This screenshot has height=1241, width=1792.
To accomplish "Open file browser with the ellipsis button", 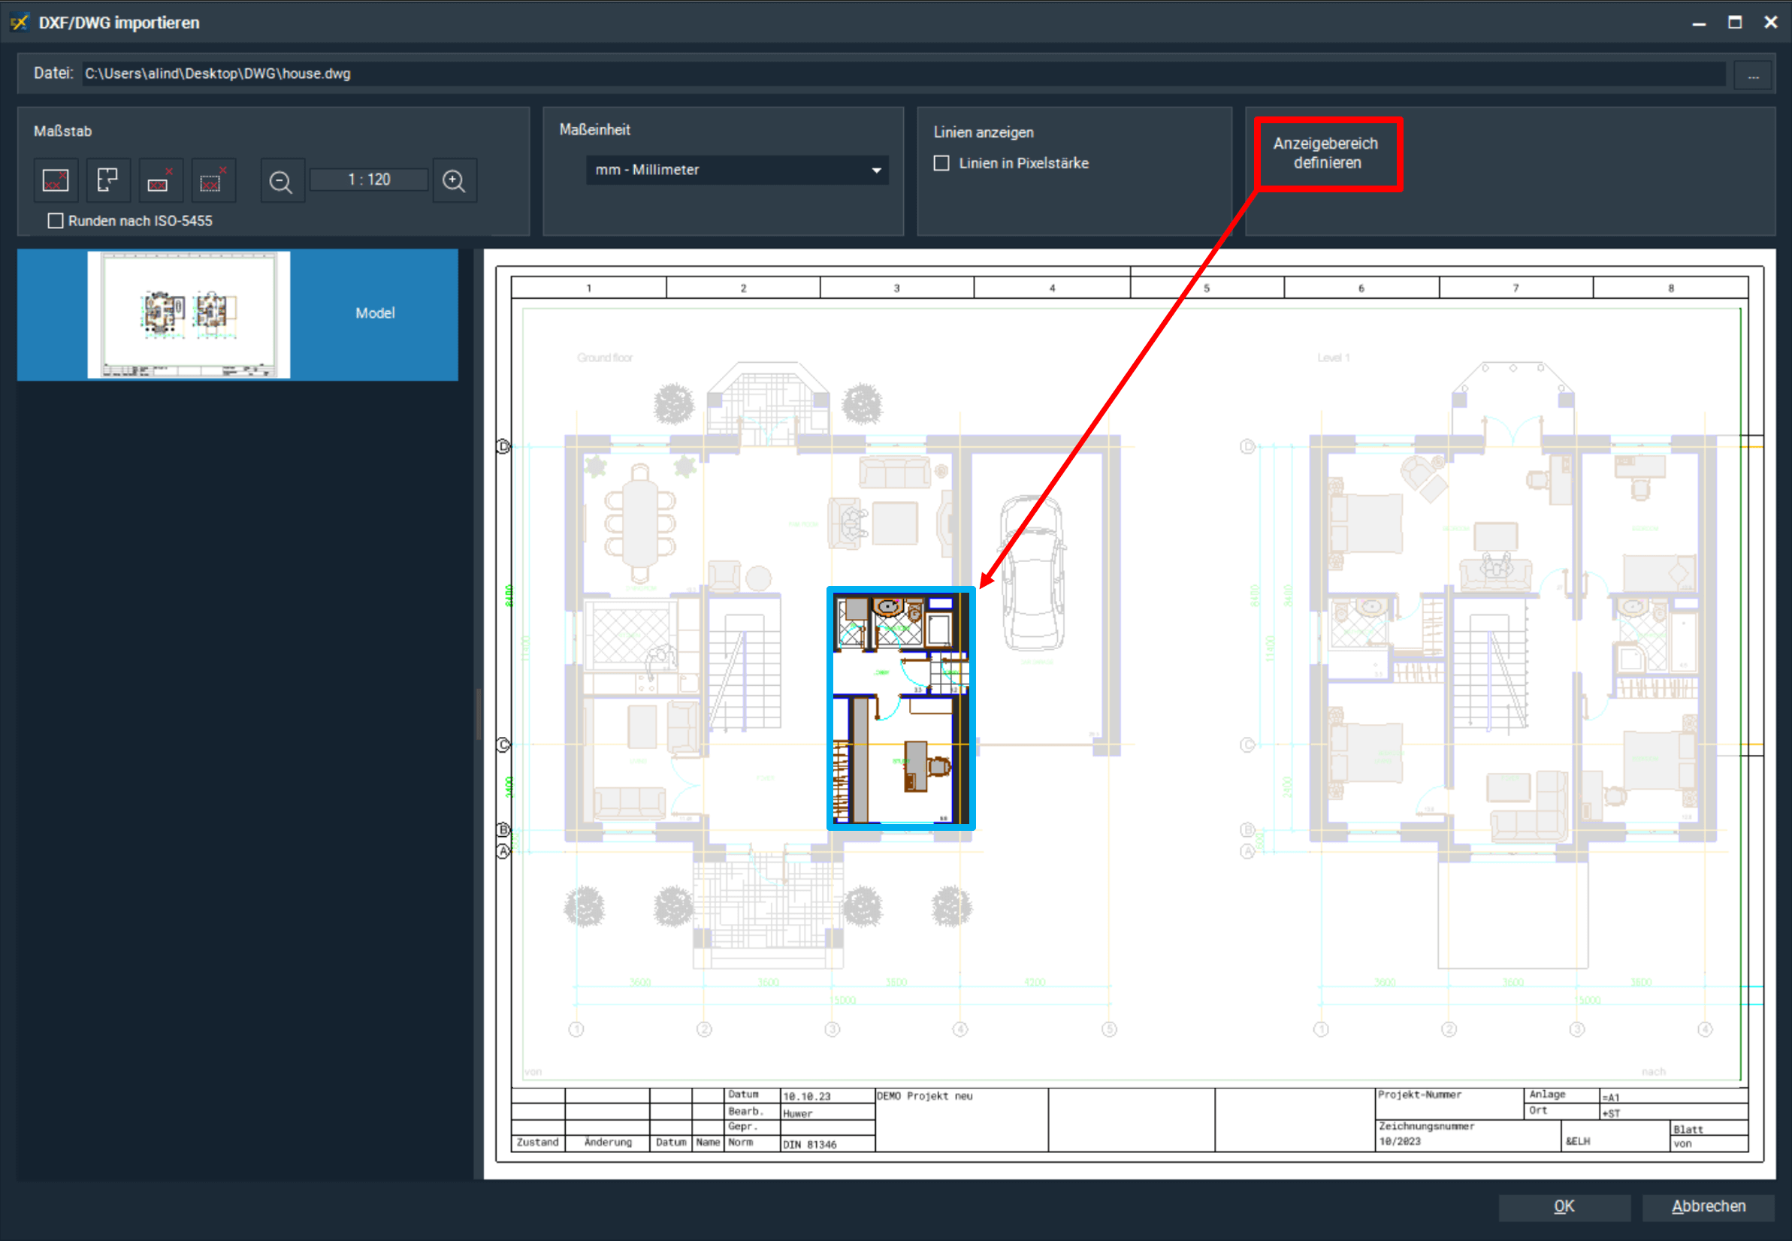I will tap(1753, 75).
